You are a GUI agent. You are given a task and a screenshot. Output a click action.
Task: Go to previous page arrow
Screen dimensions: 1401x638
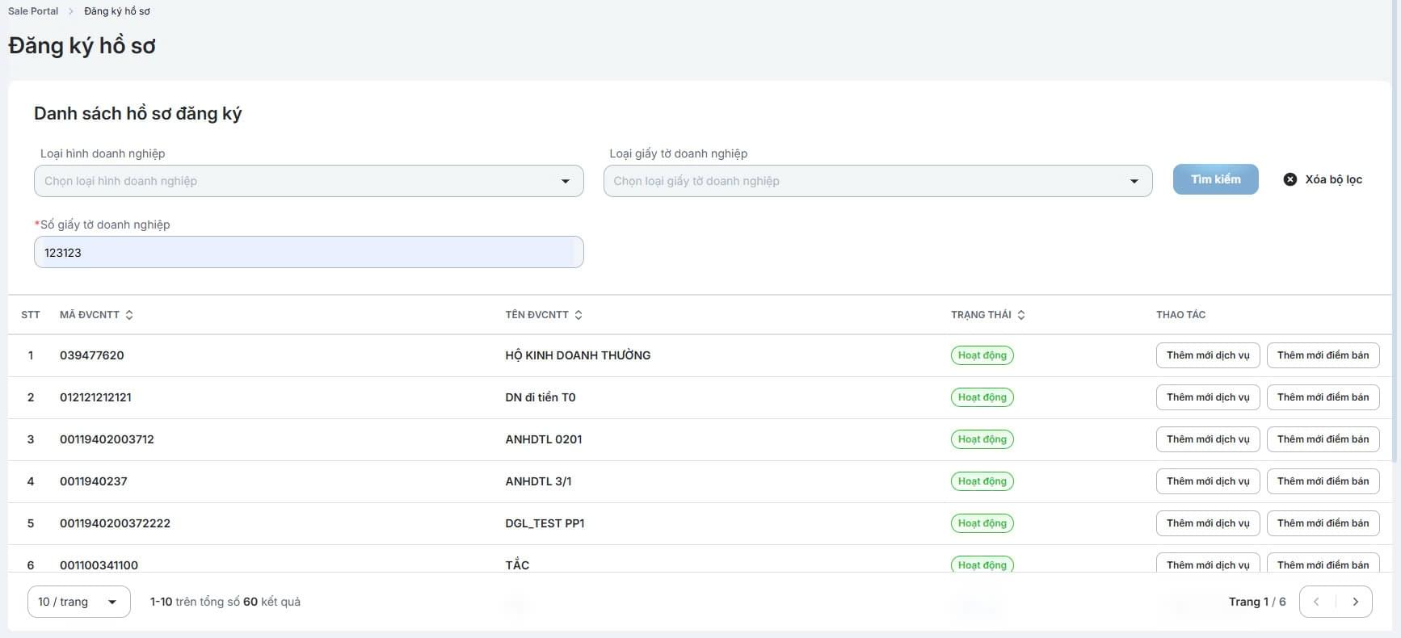pos(1317,602)
